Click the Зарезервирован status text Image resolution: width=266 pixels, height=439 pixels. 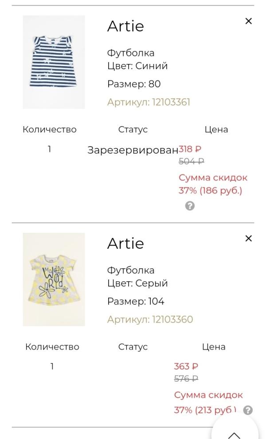(133, 150)
